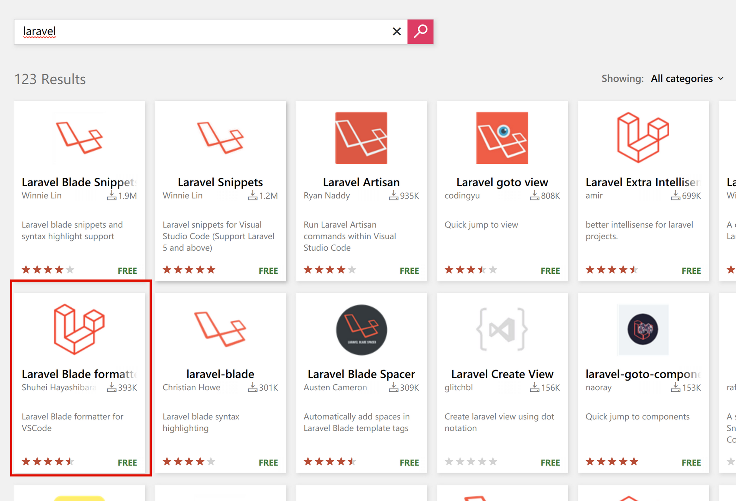Viewport: 736px width, 501px height.
Task: Click the Laravel Create View title
Action: tap(502, 374)
